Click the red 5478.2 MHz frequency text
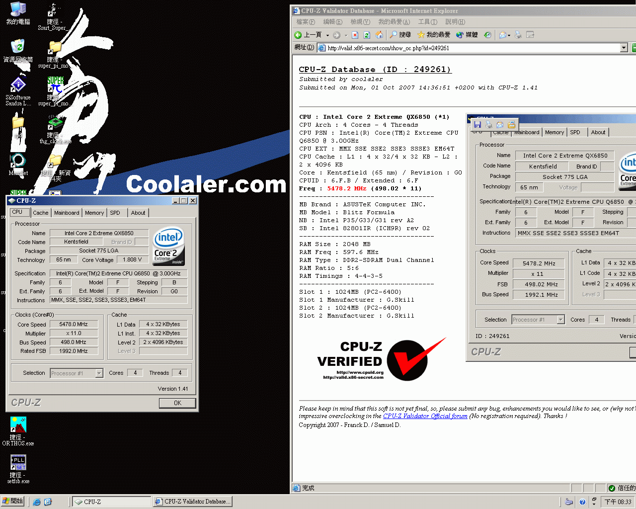Image resolution: width=636 pixels, height=509 pixels. (x=346, y=188)
